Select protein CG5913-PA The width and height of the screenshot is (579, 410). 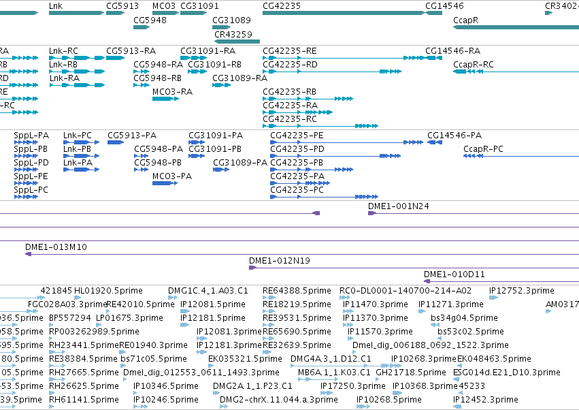point(132,136)
